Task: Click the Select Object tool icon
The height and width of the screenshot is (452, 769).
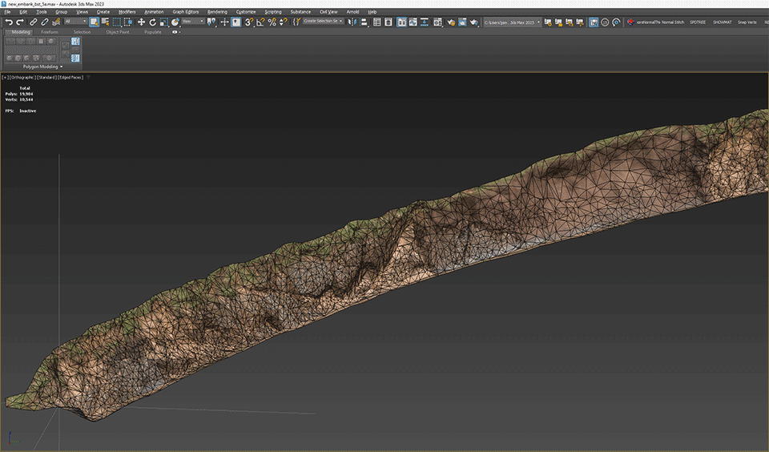Action: click(95, 22)
